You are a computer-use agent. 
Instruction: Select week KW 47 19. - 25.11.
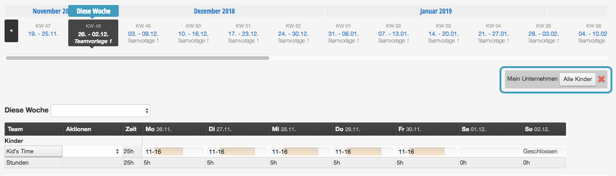click(x=43, y=30)
